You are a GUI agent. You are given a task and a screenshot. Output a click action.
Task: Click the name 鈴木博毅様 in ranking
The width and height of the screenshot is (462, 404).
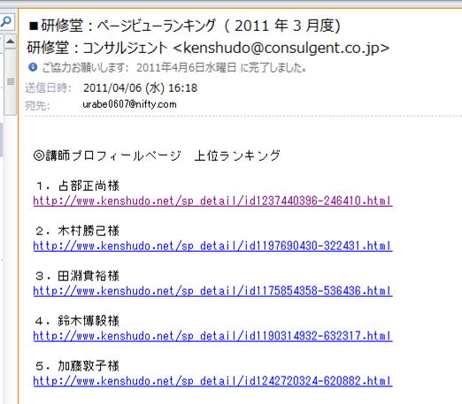tap(89, 321)
